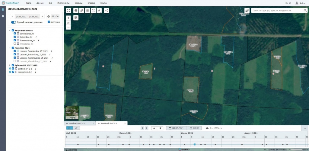This screenshot has height=151, width=309.
Task: Show timeline info for Sentinel-2 layer
Action: click(10, 69)
